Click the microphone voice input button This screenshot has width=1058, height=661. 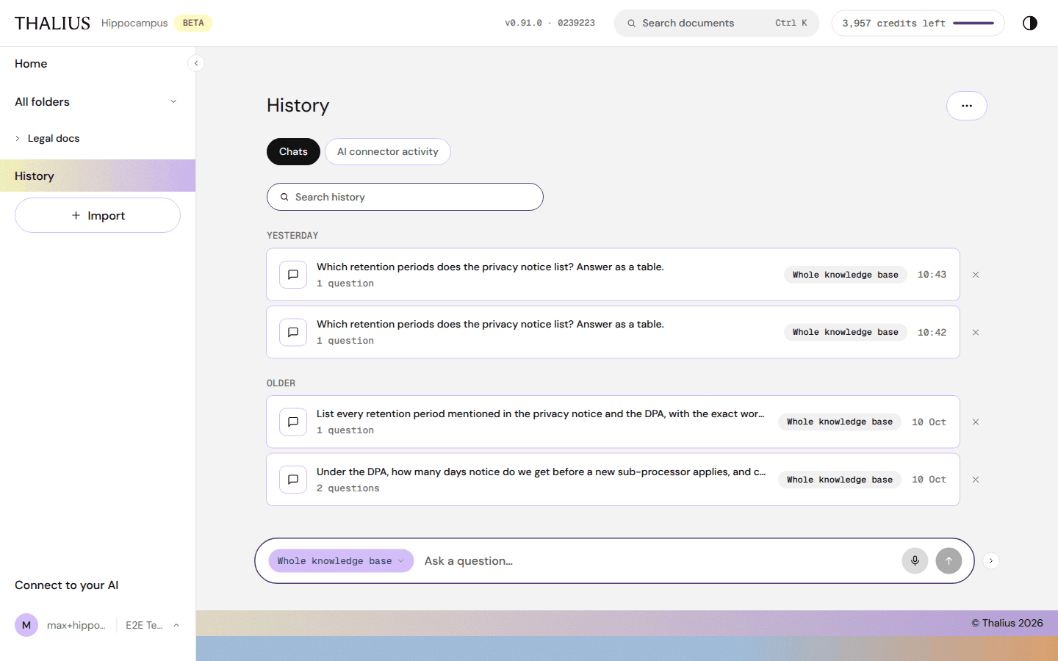pos(915,560)
